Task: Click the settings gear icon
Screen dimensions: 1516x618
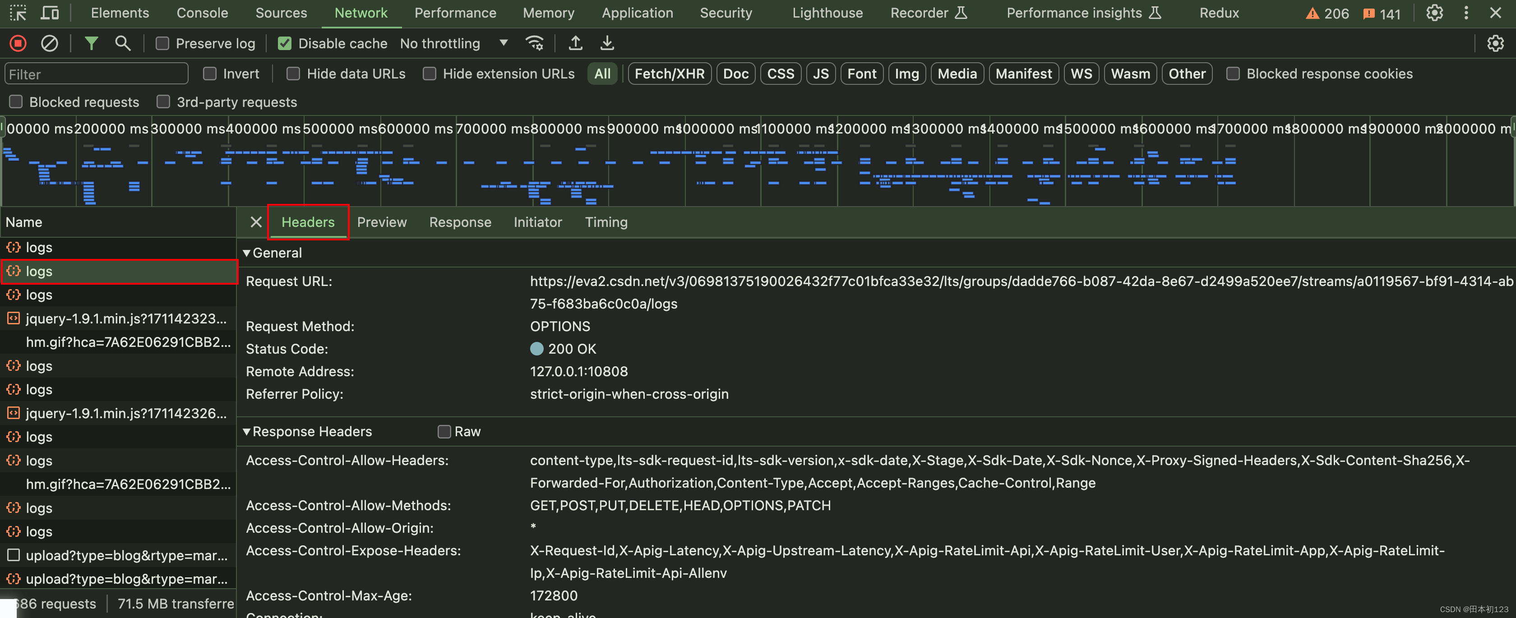Action: coord(1436,13)
